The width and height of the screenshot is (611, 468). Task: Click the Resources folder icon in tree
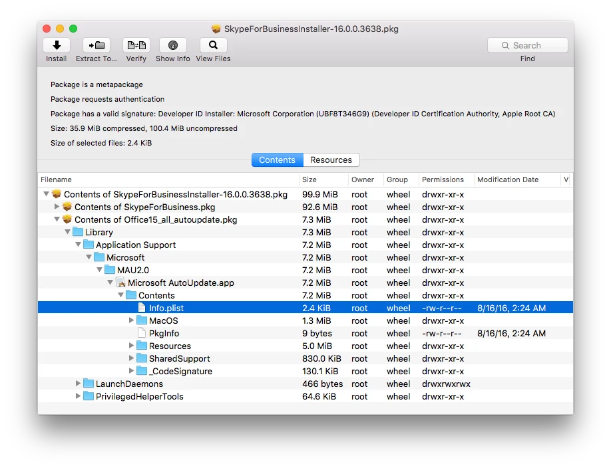(x=142, y=346)
